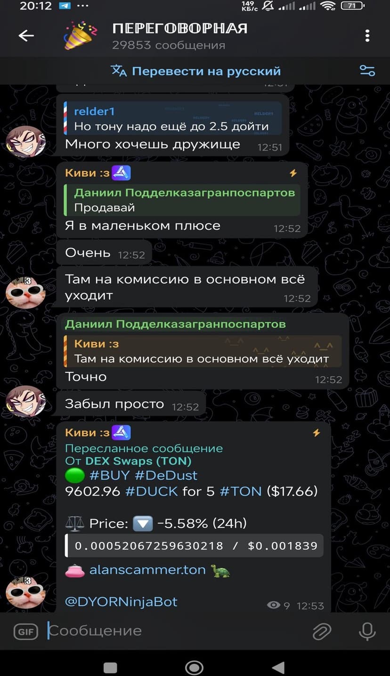
Task: Tap the relder1 quoted reply
Action: point(172,118)
